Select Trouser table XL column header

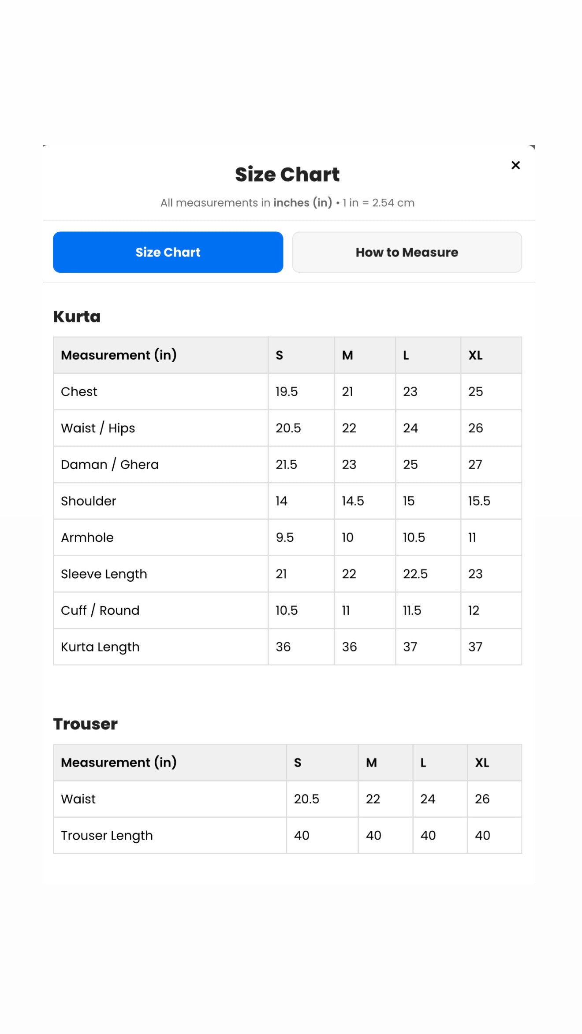482,762
